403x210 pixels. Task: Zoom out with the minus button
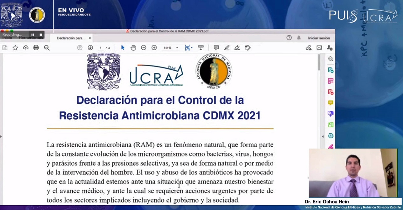click(x=143, y=47)
